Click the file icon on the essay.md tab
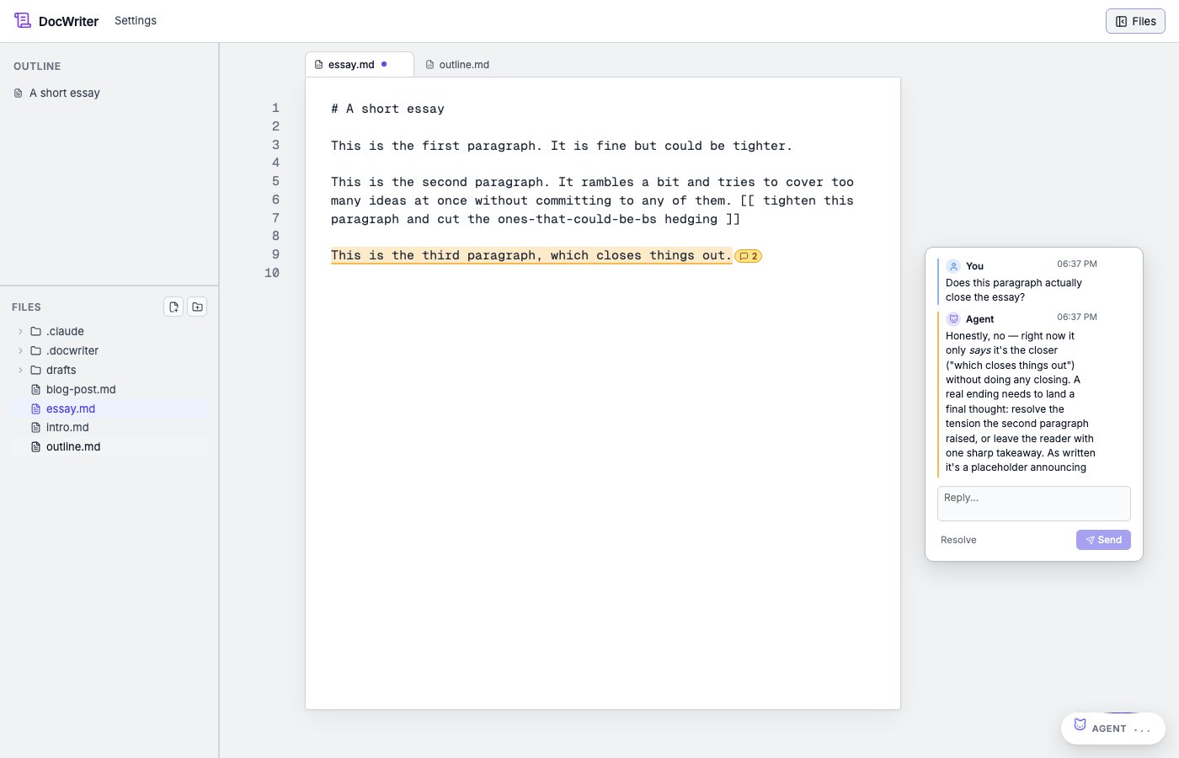 click(318, 65)
